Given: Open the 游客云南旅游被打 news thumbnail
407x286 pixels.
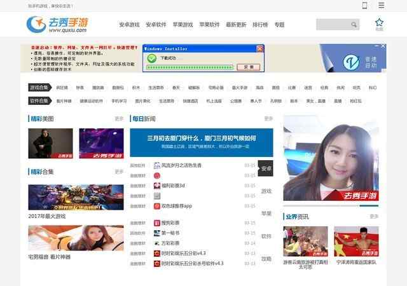Looking at the screenshot, I should [x=305, y=242].
